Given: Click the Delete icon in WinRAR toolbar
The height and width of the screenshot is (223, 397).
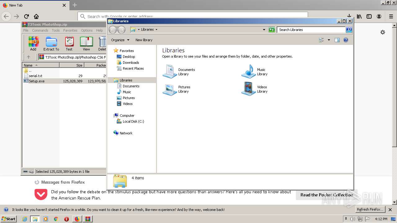Looking at the screenshot, I should [x=102, y=43].
